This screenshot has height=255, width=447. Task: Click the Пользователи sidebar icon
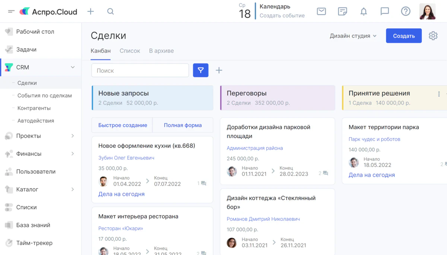click(9, 172)
